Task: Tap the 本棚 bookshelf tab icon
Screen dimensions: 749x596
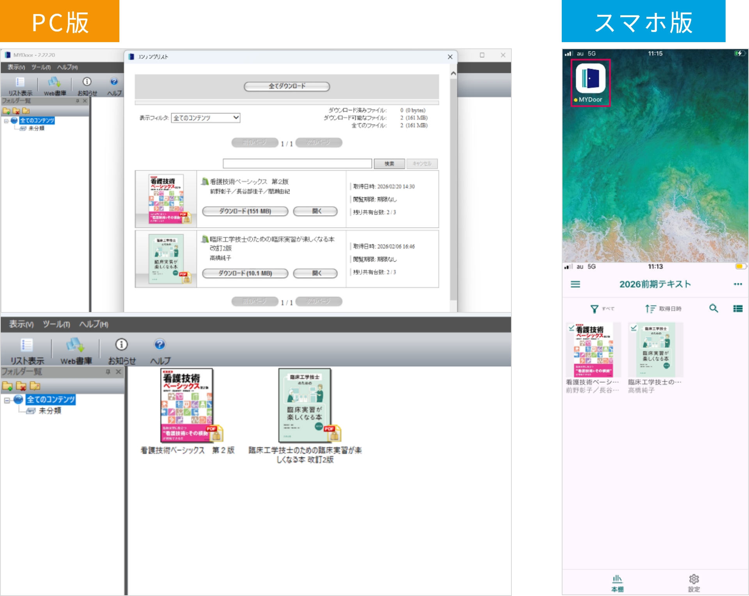Action: coord(617,583)
